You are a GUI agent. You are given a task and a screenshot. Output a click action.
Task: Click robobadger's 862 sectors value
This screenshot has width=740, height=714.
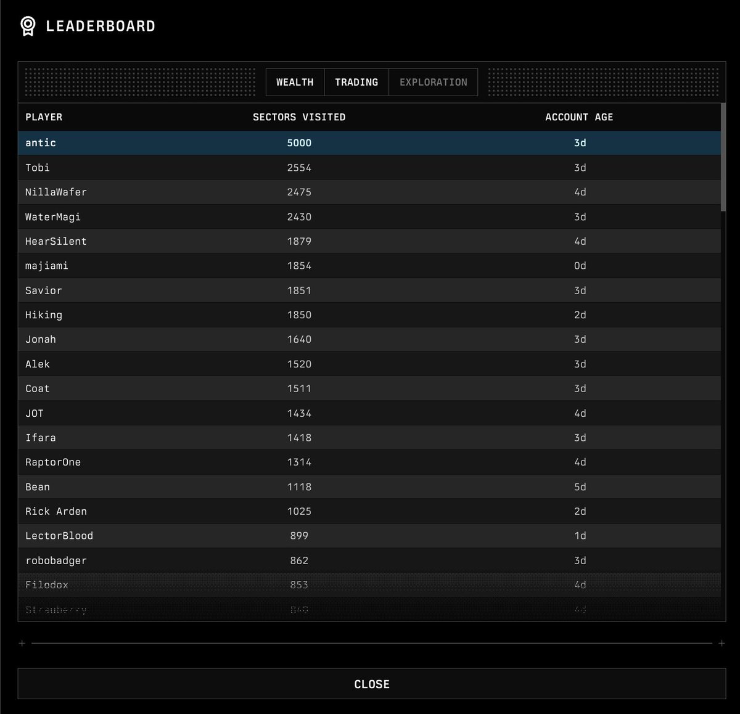pyautogui.click(x=299, y=560)
